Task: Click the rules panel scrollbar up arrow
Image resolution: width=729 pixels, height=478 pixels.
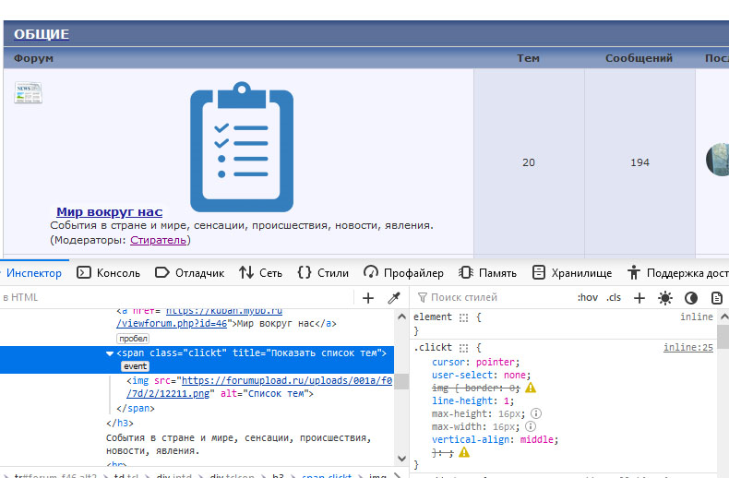Action: coord(723,317)
